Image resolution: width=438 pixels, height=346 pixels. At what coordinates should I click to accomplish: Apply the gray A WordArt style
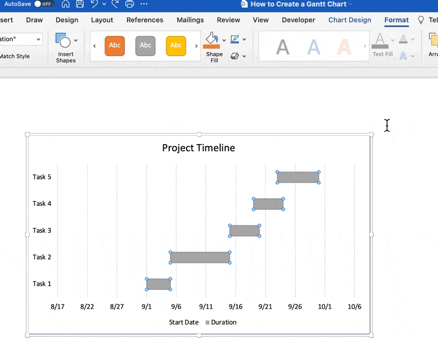click(x=283, y=47)
